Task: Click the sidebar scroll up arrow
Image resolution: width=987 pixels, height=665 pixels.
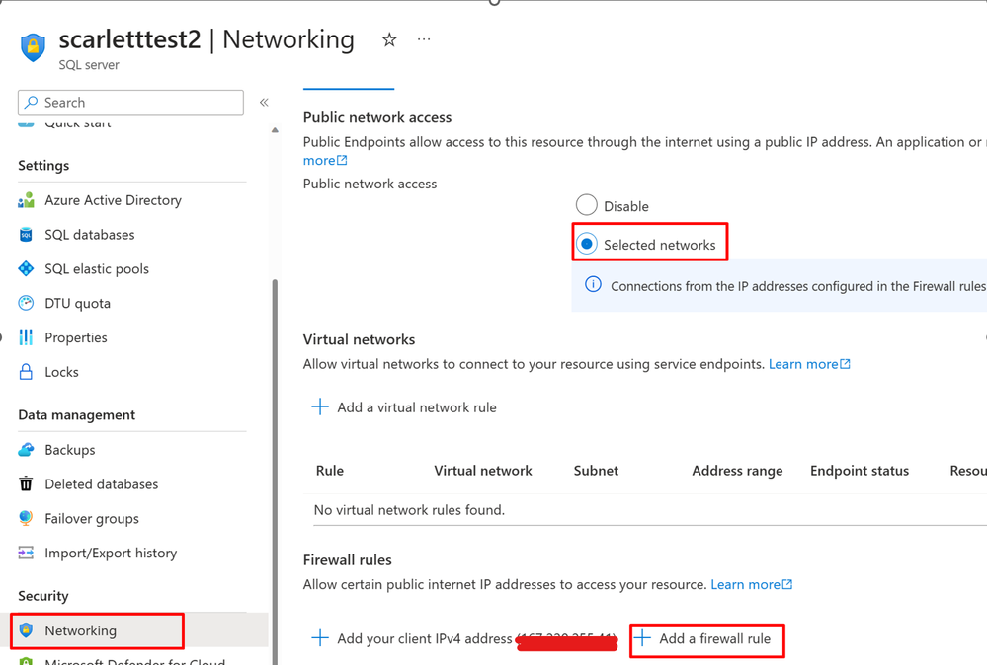Action: [x=275, y=130]
